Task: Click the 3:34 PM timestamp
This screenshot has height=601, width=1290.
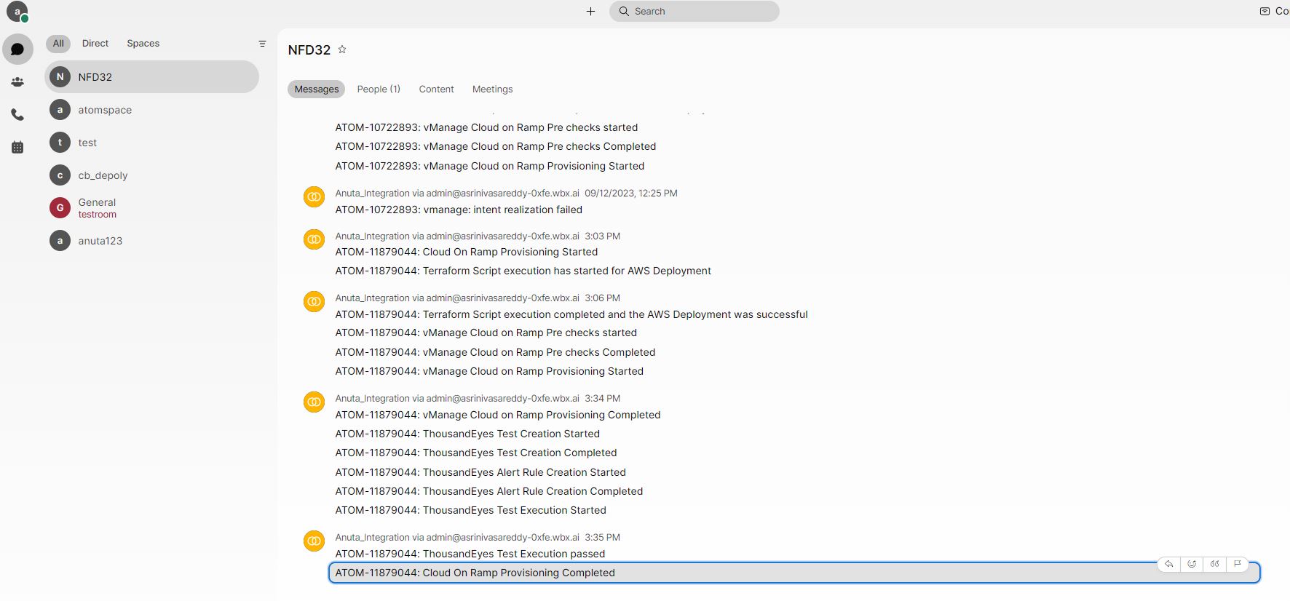Action: coord(602,398)
